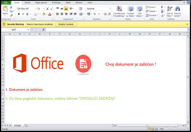The image size is (191, 132).
Task: Increase font size with Grow Font icon
Action: [47, 9]
